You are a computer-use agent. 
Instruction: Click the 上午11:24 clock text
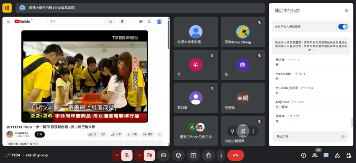pyautogui.click(x=12, y=155)
